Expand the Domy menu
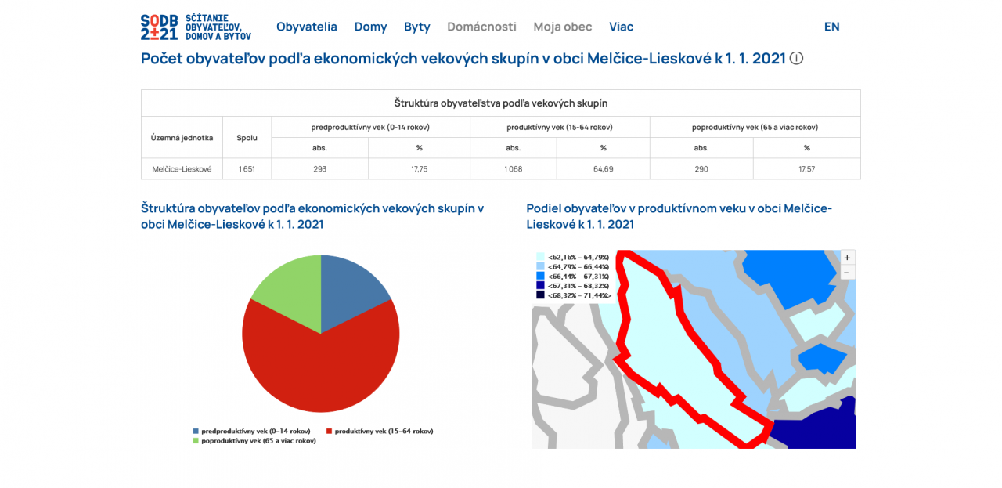This screenshot has height=488, width=1002. (370, 27)
